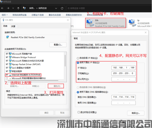The width and height of the screenshot is (152, 128).
Task: Select the Ip network adapter icon
Action: [x=132, y=23]
